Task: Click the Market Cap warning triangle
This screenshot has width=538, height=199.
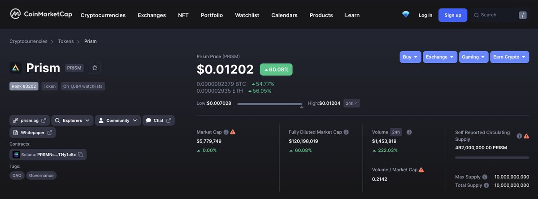Action: (x=233, y=132)
